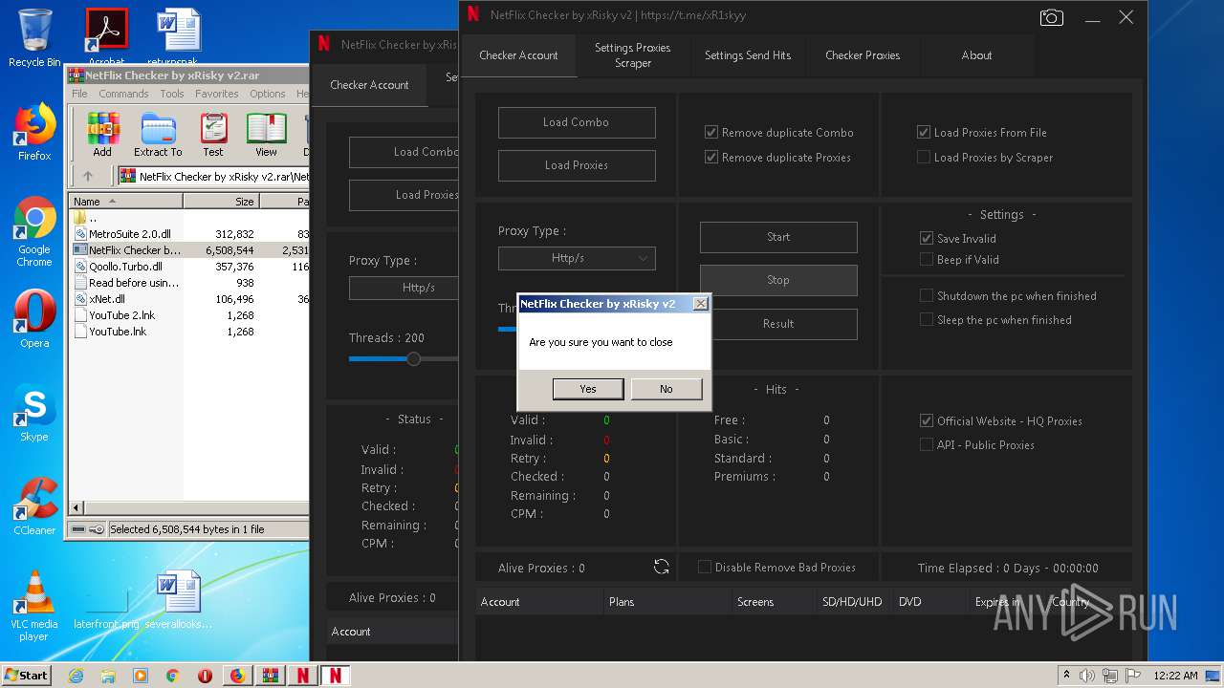Open the About tab
This screenshot has width=1224, height=688.
coord(976,55)
